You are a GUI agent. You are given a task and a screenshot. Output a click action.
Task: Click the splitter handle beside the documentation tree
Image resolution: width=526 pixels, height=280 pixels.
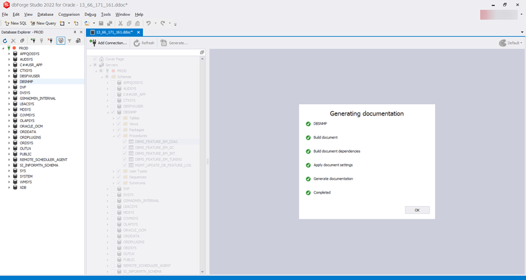pos(207,162)
